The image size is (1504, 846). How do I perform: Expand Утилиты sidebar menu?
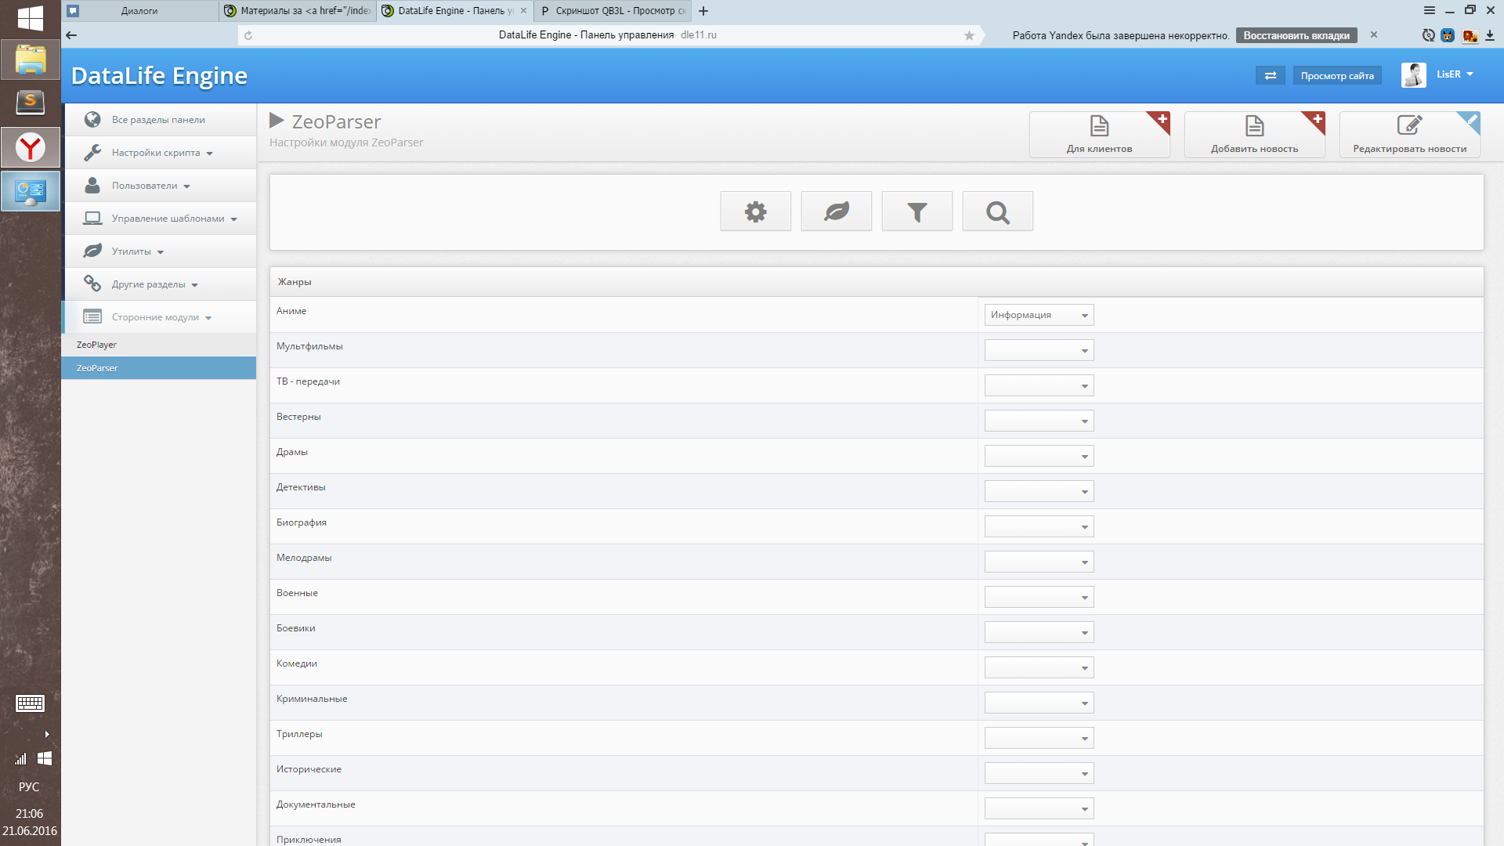pyautogui.click(x=160, y=251)
